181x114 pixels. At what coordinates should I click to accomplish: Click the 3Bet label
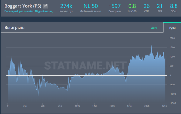coord(174,11)
